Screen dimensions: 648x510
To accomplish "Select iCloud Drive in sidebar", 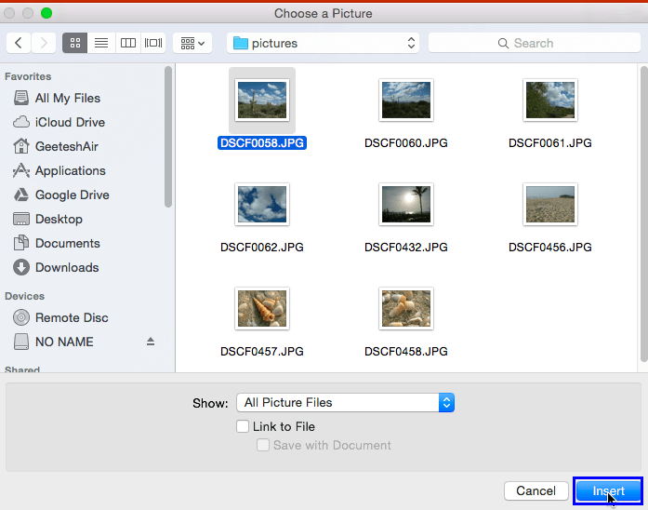I will tap(70, 123).
